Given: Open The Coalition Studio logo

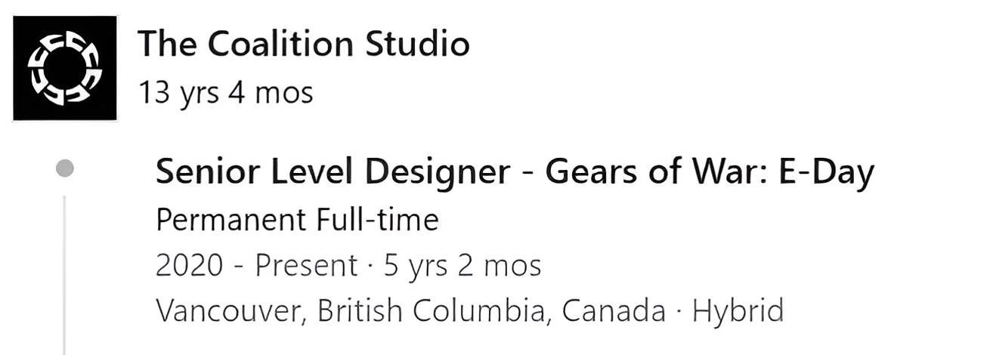Looking at the screenshot, I should pos(65,68).
